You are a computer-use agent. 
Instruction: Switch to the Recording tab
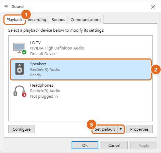pyautogui.click(x=37, y=20)
